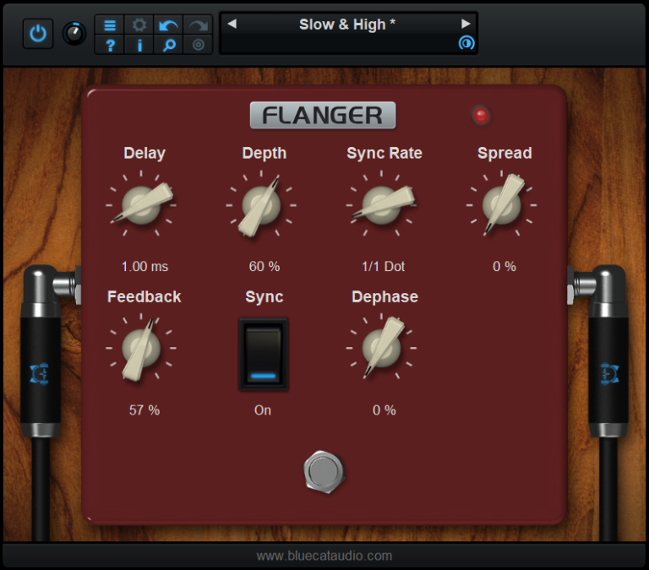Screen dimensions: 649x570
Task: Click the redo arrow icon
Action: 198,25
